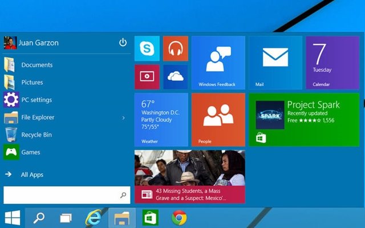
Task: Click the Pictures folder icon
Action: click(9, 82)
